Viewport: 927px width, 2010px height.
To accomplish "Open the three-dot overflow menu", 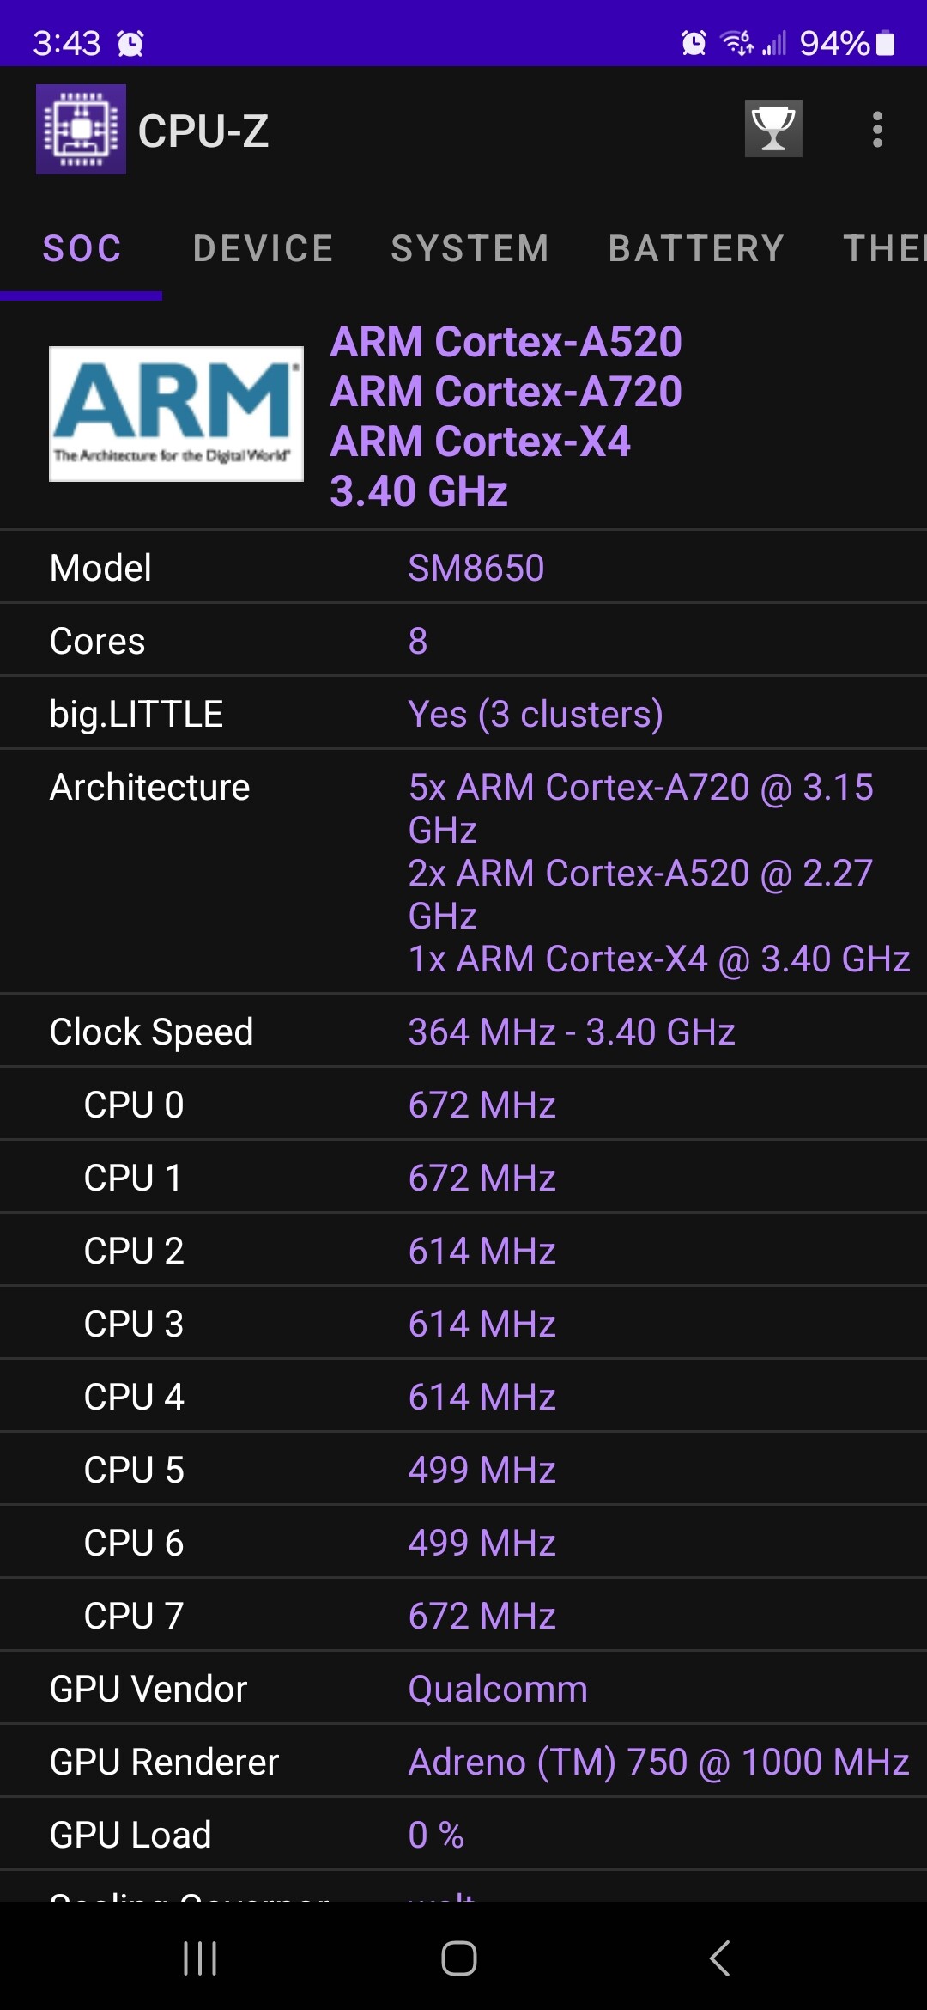I will pos(876,130).
